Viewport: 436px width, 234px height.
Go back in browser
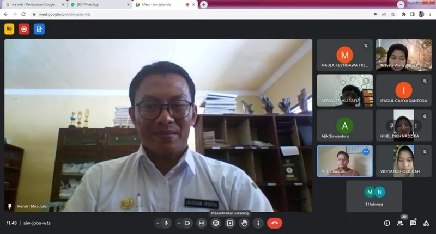(x=6, y=14)
